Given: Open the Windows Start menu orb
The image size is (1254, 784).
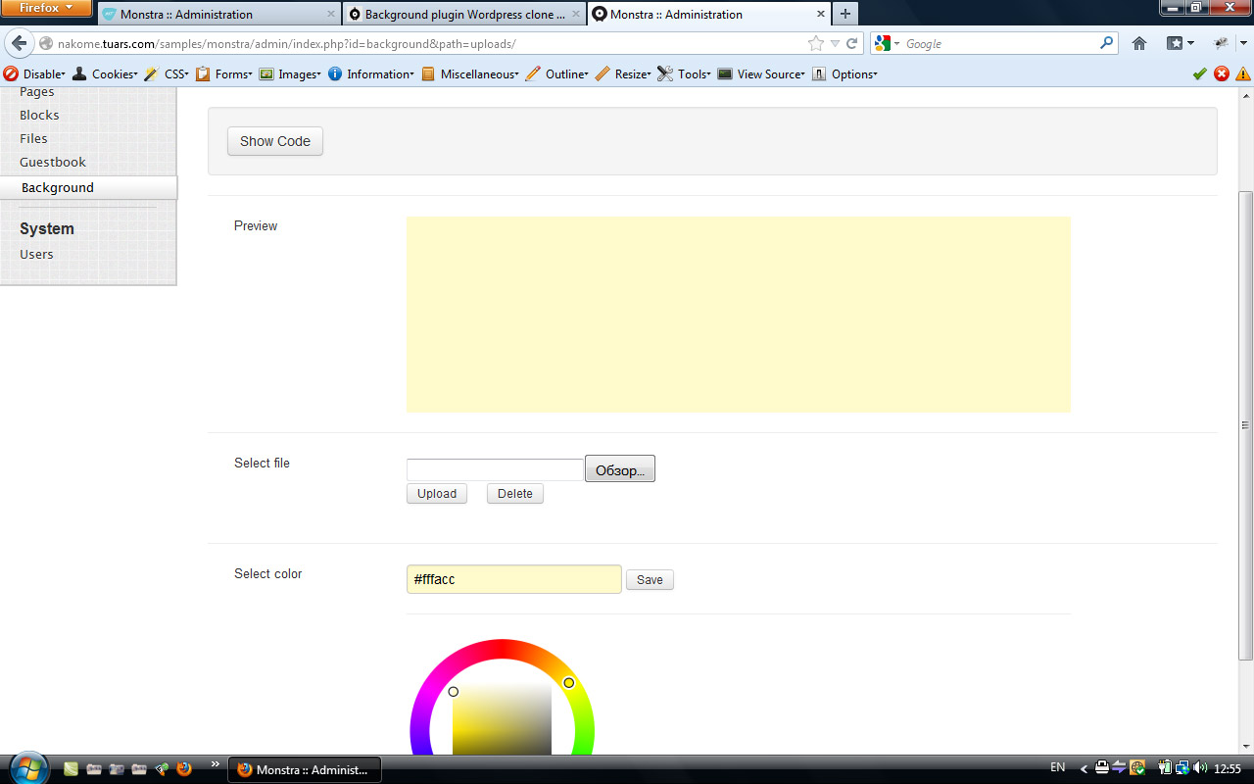Looking at the screenshot, I should [27, 768].
